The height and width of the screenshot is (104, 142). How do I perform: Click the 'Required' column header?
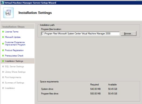[x=94, y=85]
